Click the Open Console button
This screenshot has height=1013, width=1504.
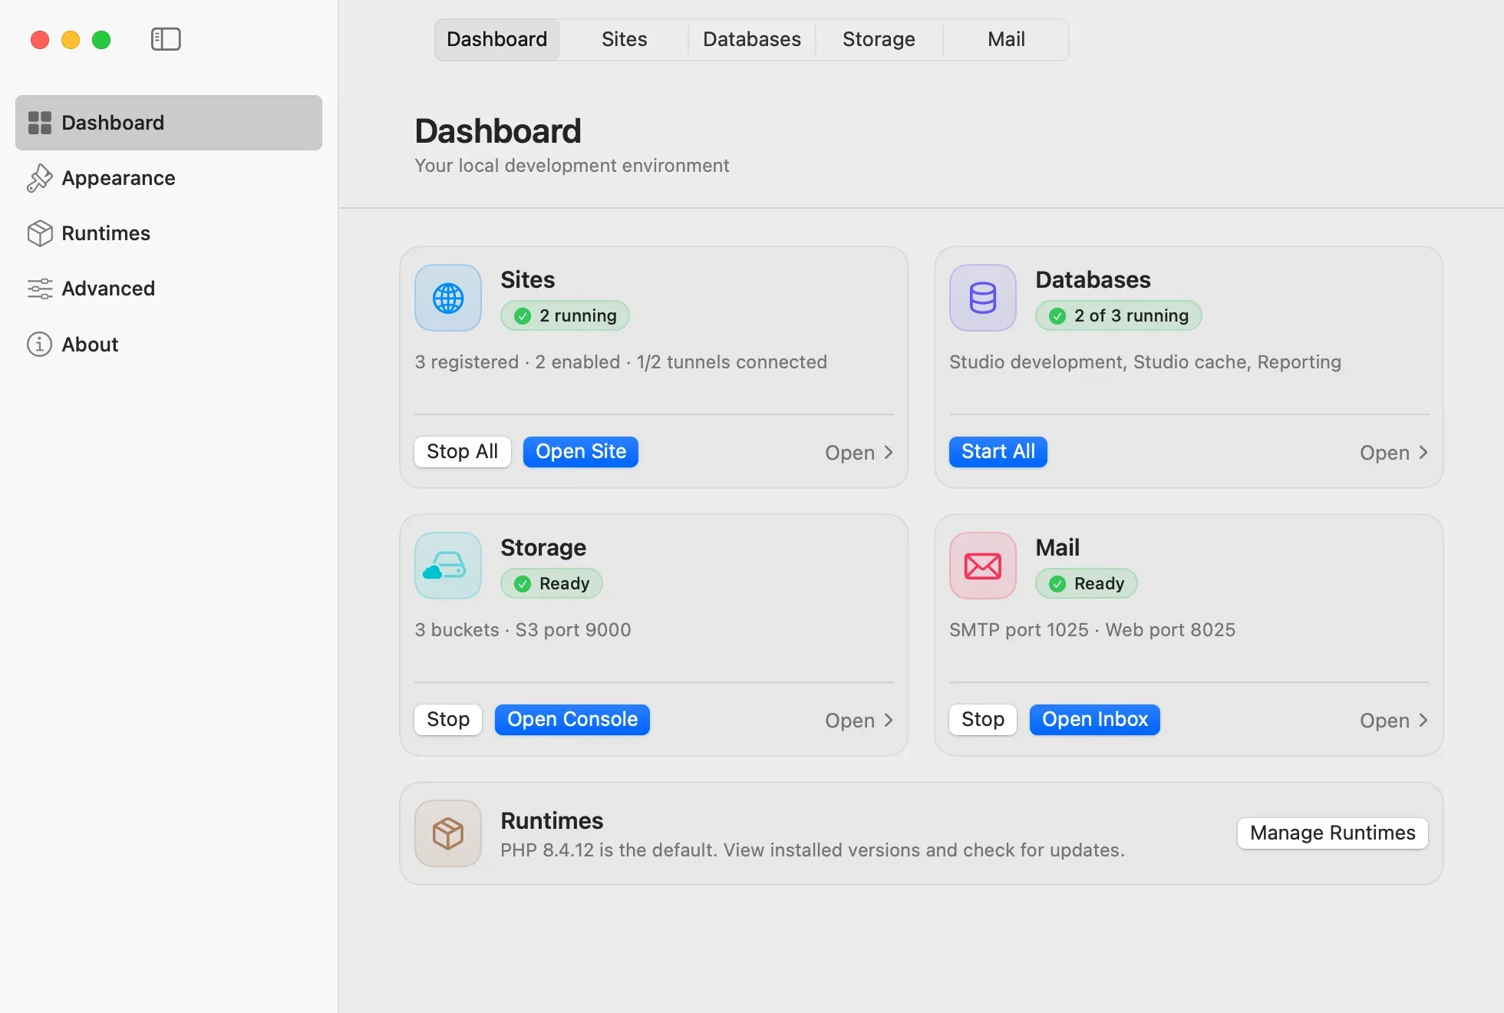[x=572, y=719]
